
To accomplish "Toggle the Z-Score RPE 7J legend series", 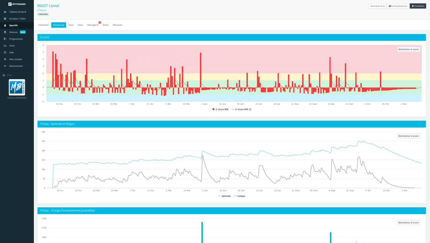I will [x=241, y=109].
